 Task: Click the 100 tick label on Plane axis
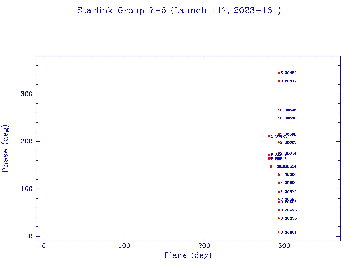point(124,246)
